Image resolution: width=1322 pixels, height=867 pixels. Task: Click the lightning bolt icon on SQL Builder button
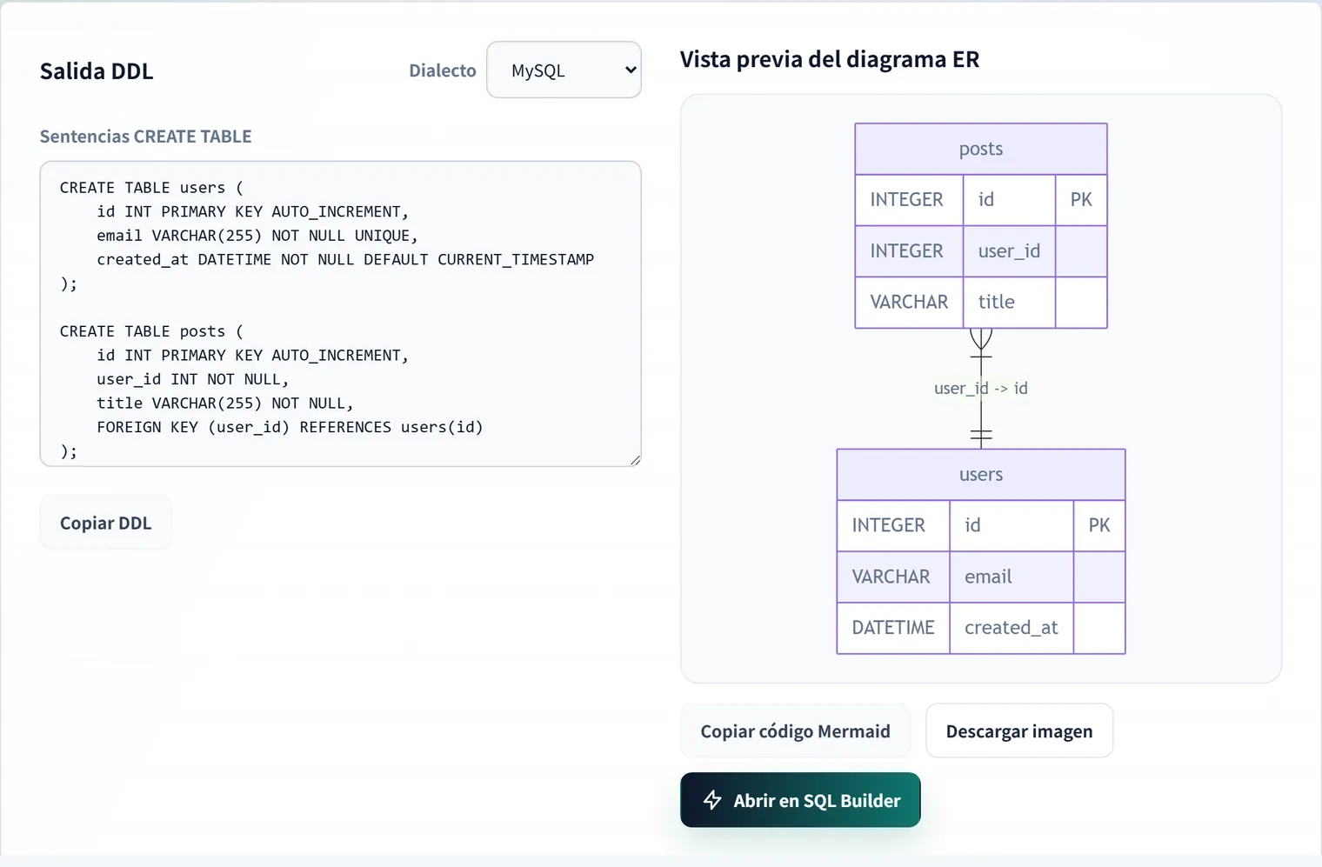[x=712, y=800]
